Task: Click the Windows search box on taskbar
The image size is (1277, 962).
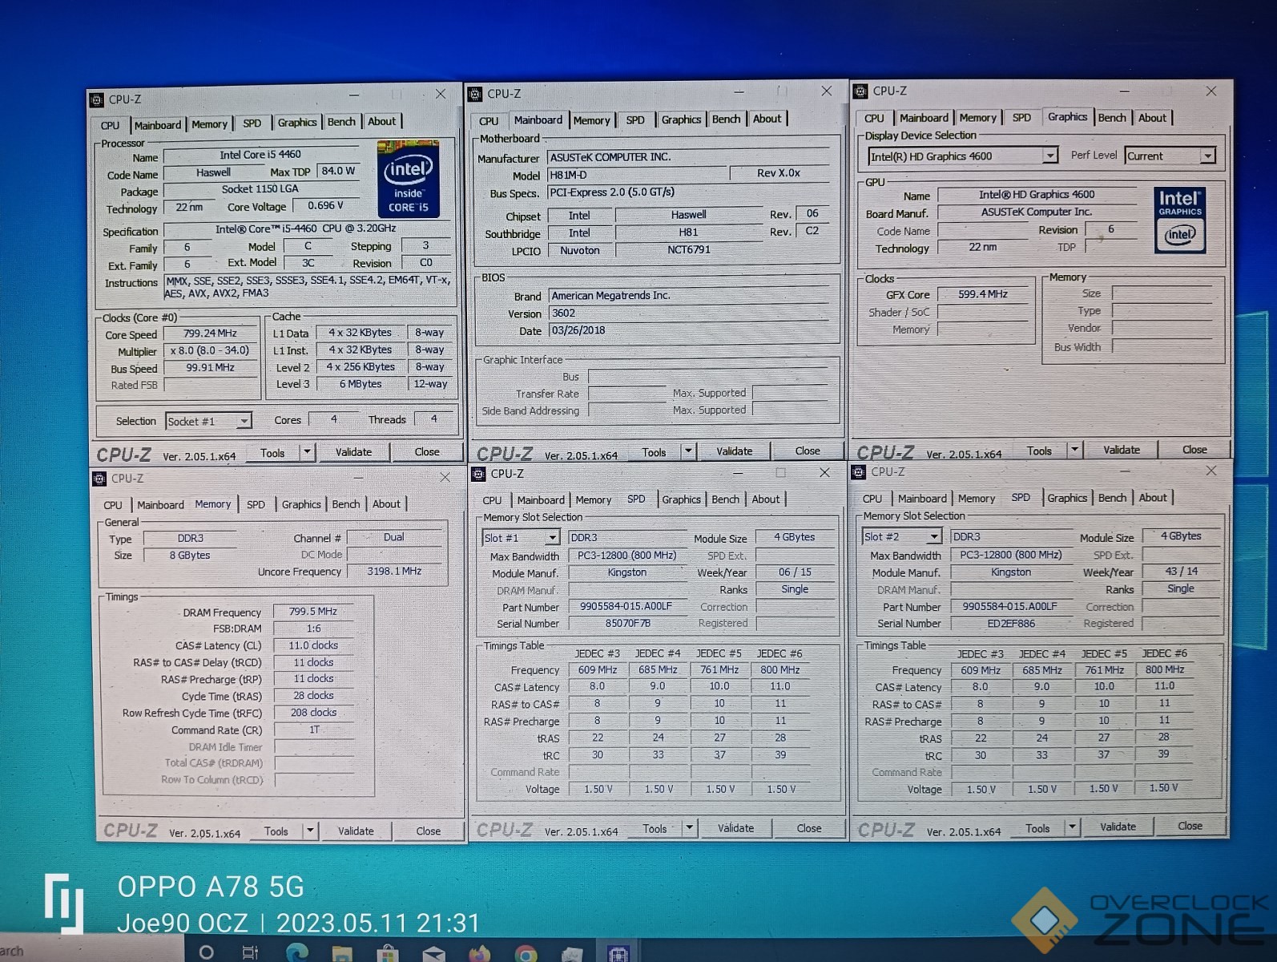Action: coord(92,951)
